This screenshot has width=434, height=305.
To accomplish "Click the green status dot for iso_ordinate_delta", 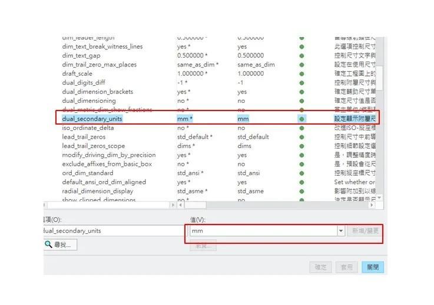I will click(302, 128).
